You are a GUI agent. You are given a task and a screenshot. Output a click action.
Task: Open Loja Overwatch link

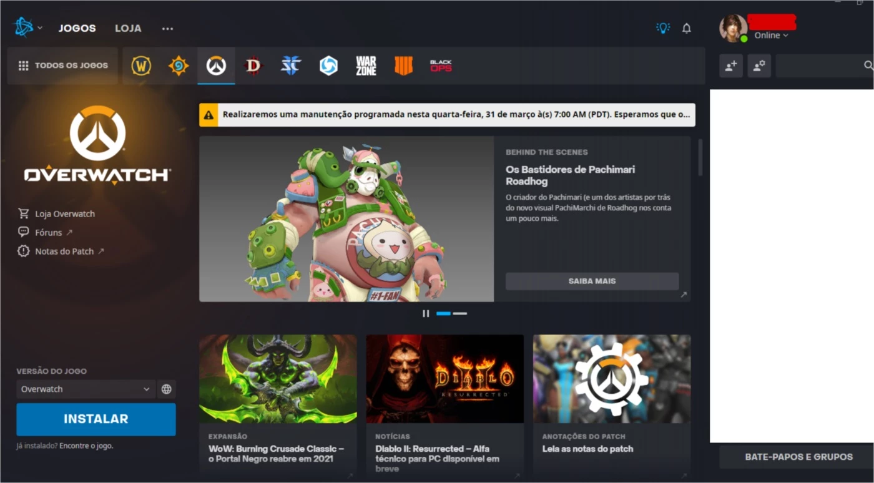pyautogui.click(x=57, y=213)
